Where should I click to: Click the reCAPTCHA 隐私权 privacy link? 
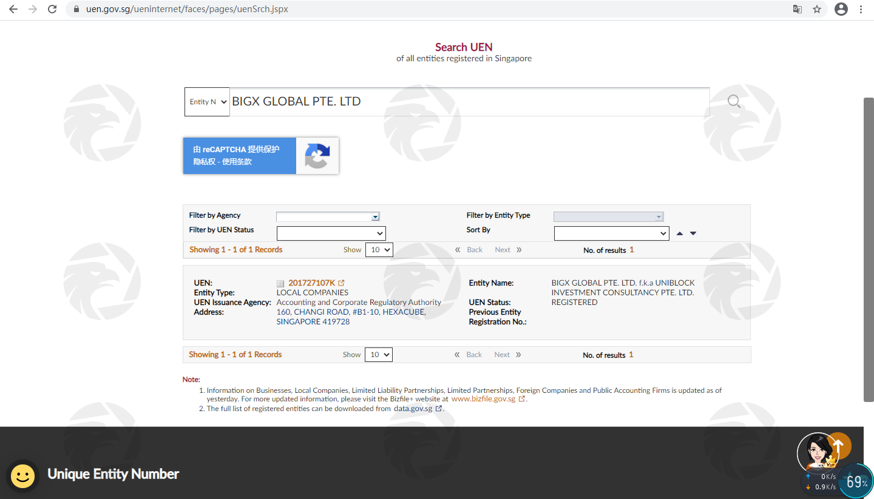click(205, 162)
